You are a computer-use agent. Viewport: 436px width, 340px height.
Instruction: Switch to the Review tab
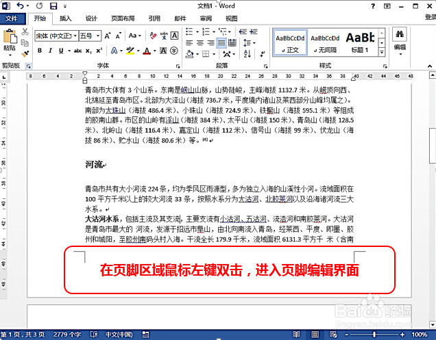(x=206, y=18)
